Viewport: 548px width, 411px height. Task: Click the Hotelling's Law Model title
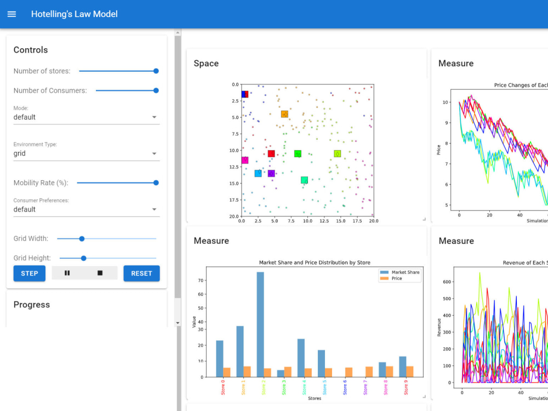pyautogui.click(x=75, y=14)
